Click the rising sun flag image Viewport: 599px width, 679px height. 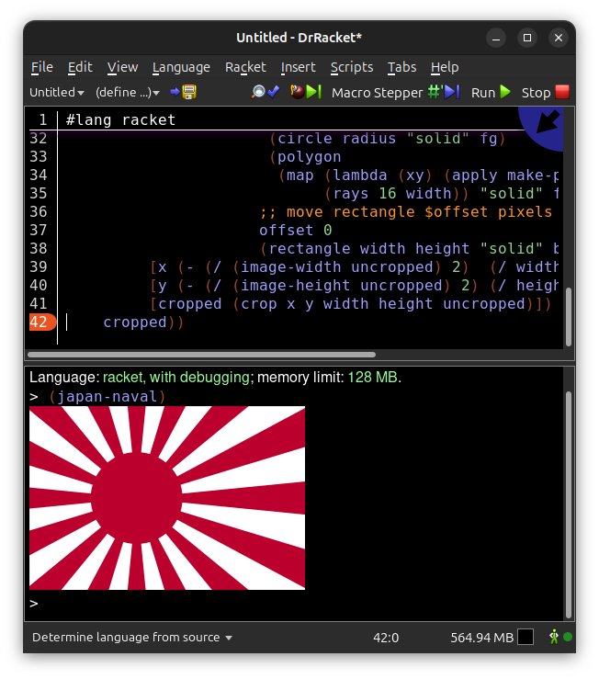click(167, 498)
